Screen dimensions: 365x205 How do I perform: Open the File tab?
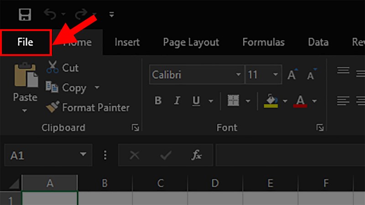[26, 42]
